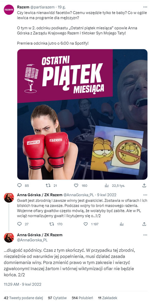This screenshot has height=303, width=151.
Task: View the 97 Cytatów quote tweets
Action: coord(57,298)
